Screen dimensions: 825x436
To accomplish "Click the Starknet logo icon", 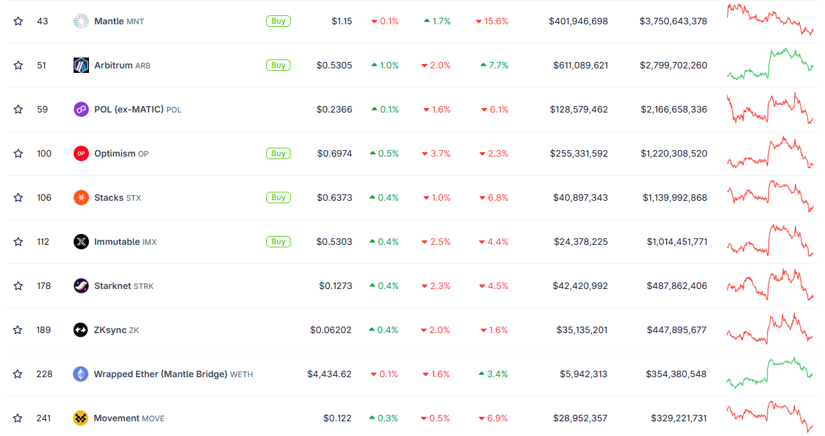I will [81, 286].
